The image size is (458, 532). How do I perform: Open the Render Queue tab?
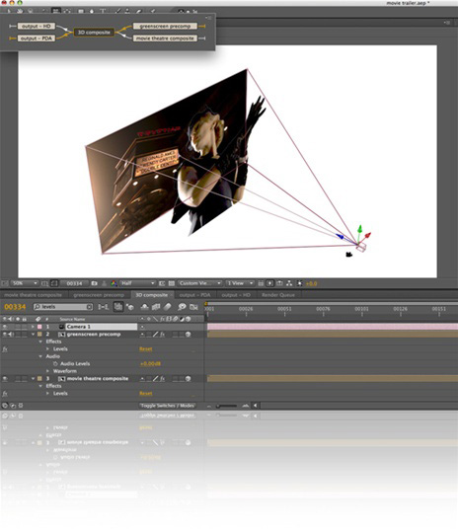(x=278, y=295)
